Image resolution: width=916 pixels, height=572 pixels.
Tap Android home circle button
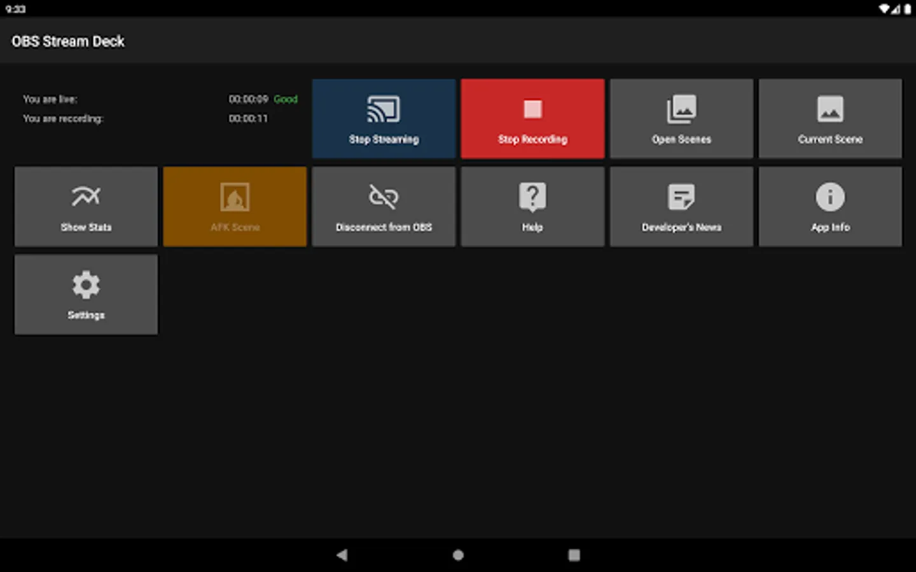click(x=458, y=555)
